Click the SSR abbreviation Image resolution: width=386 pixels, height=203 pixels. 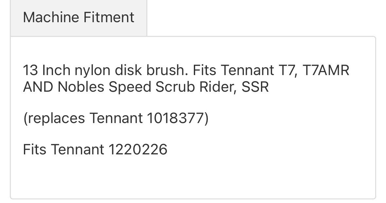[255, 87]
